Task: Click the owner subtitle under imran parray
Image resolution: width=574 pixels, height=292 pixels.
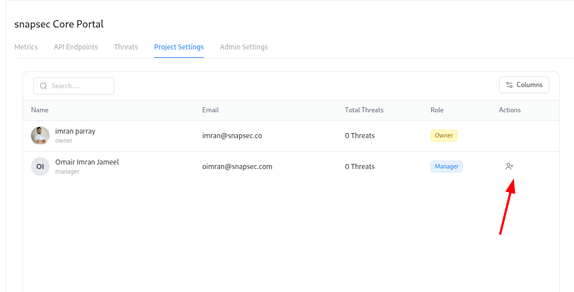Action: [64, 140]
